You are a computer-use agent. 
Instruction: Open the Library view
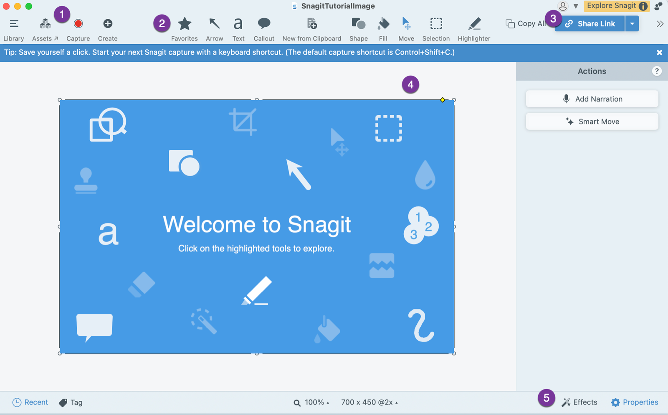click(14, 30)
